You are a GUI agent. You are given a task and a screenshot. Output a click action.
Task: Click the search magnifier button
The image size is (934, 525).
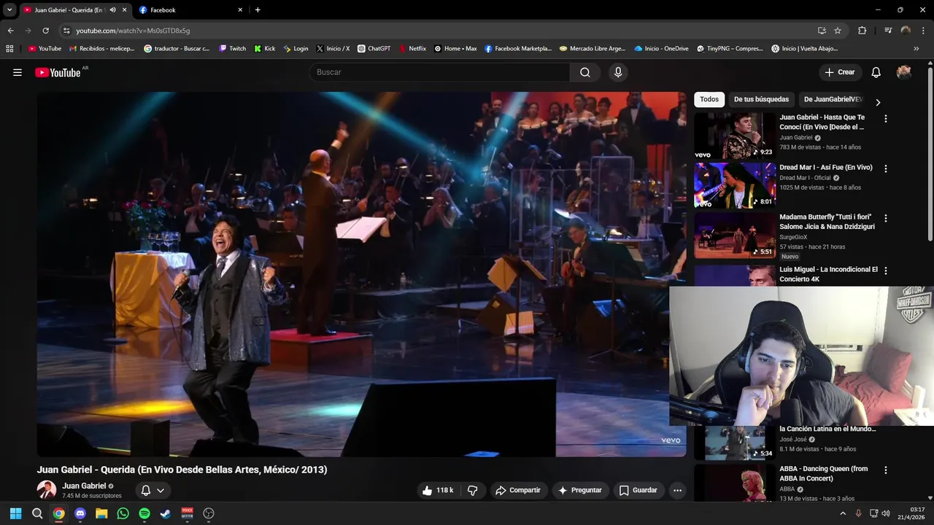point(585,72)
